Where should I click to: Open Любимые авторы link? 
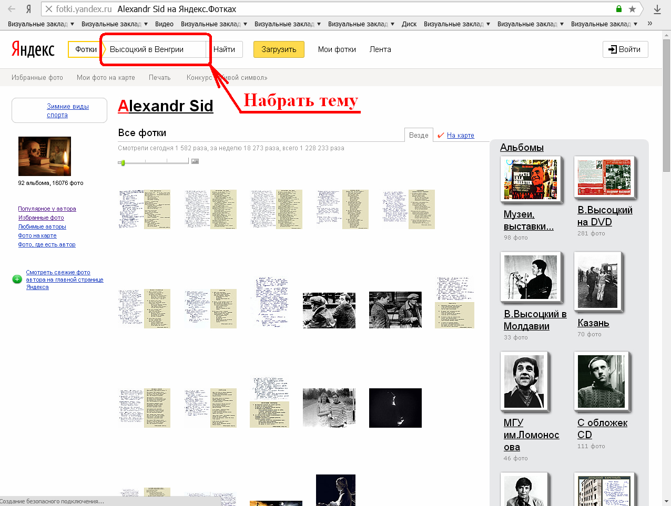click(x=42, y=226)
